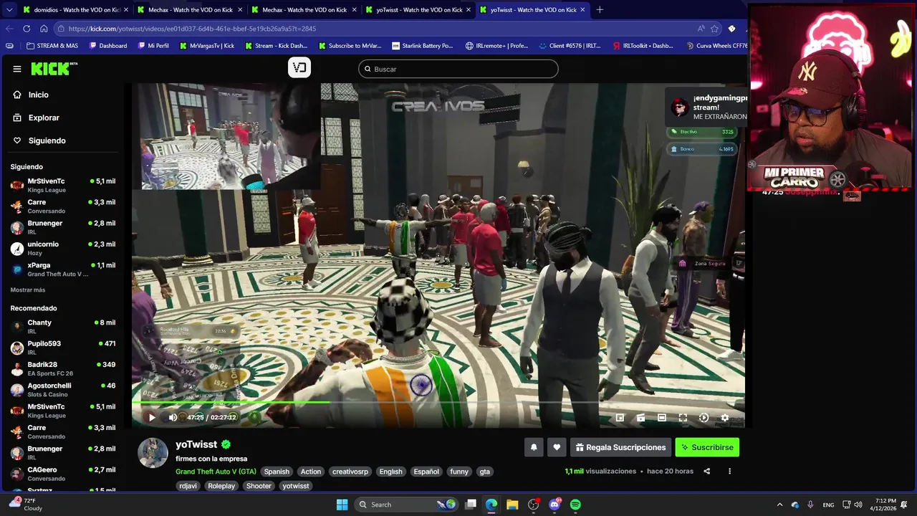Open Chanty recommended channel

[63, 327]
